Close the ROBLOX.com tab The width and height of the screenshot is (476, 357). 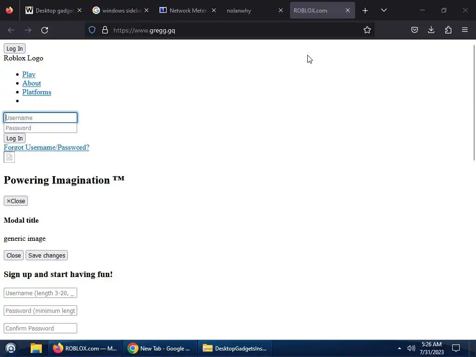click(348, 10)
